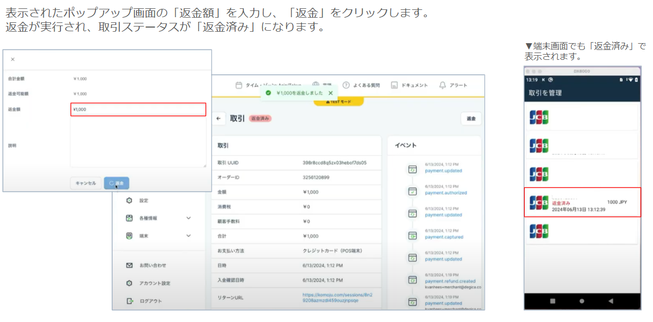
Task: Click the blue 返金 submit button
Action: pos(117,183)
